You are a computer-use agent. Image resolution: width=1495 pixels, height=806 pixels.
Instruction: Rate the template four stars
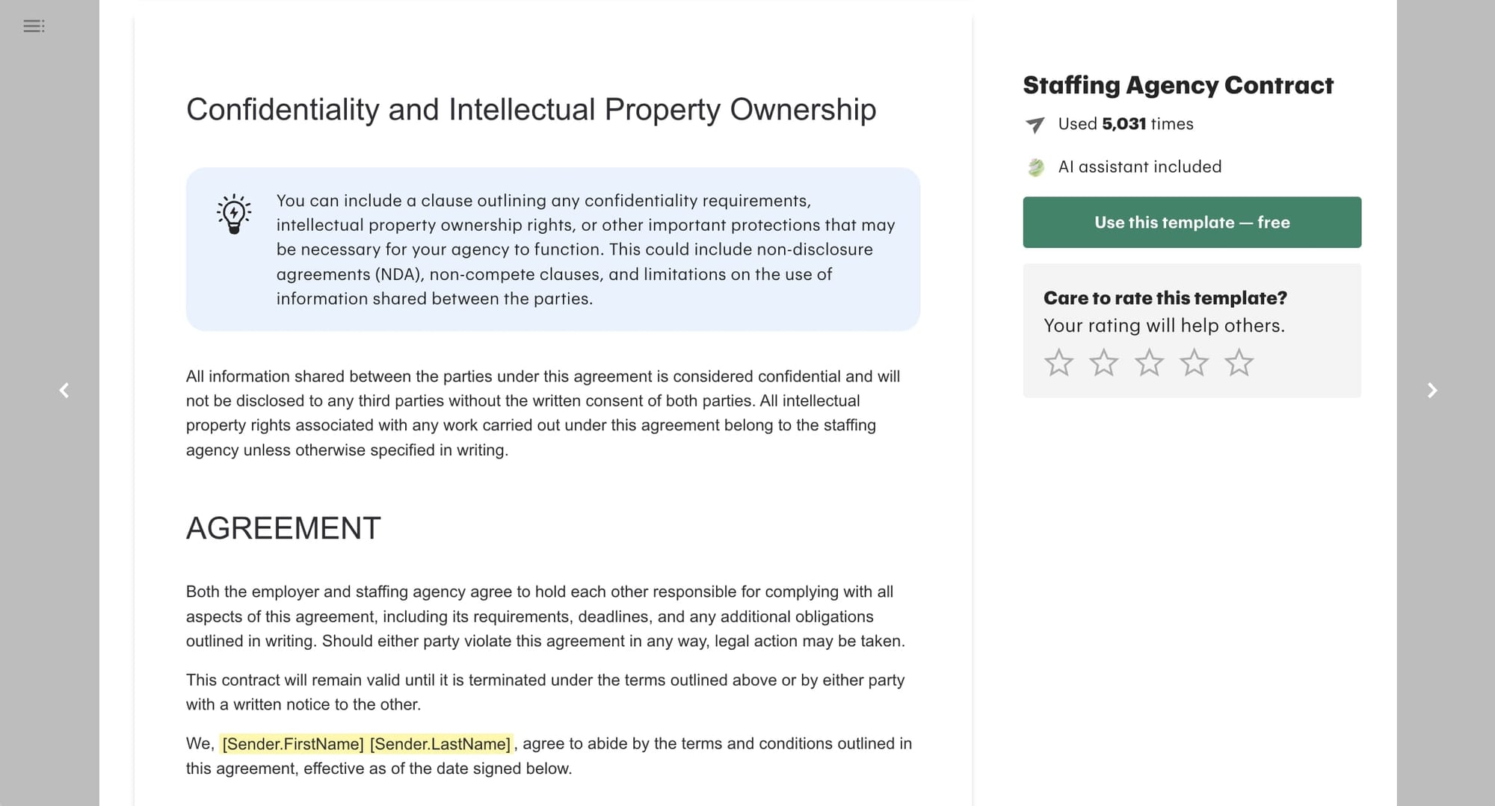point(1193,362)
